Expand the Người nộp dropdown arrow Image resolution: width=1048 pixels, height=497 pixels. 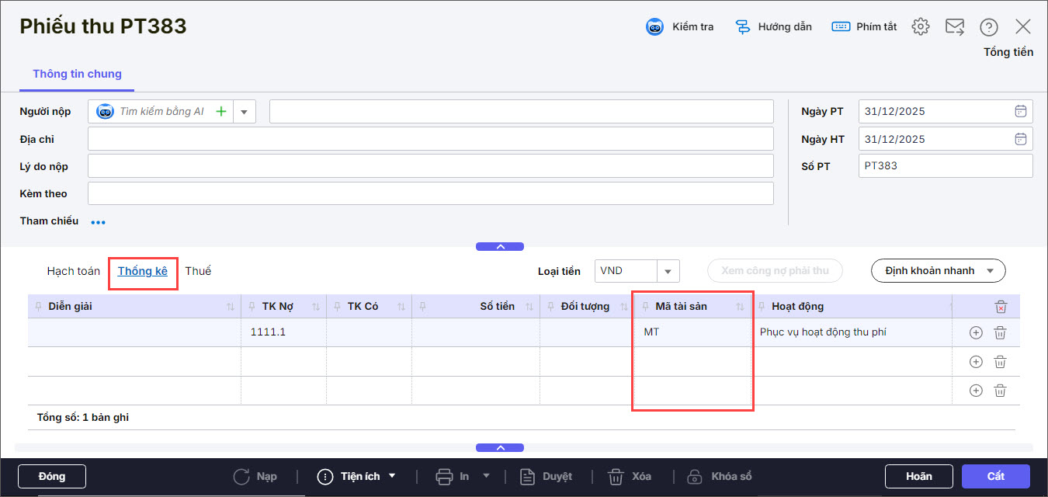click(x=244, y=112)
